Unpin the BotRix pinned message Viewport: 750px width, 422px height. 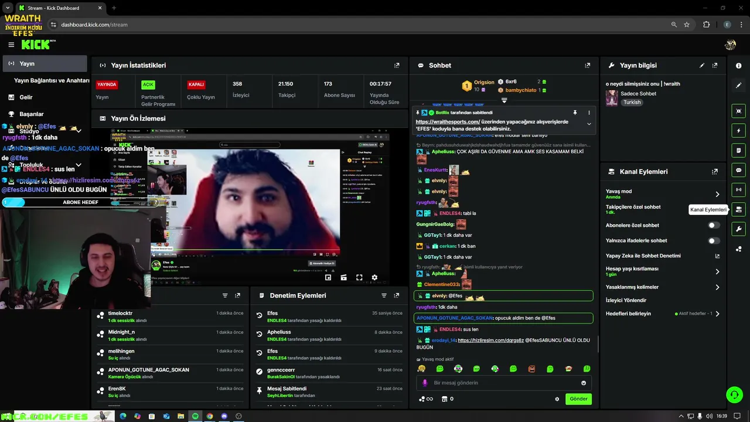coord(575,113)
